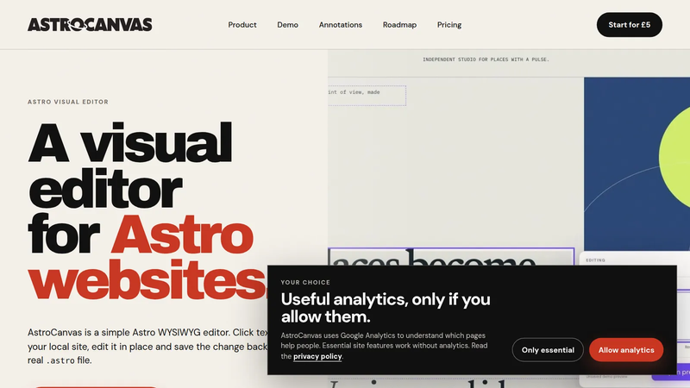Click Allow analytics button
Viewport: 690px width, 388px height.
(x=626, y=350)
